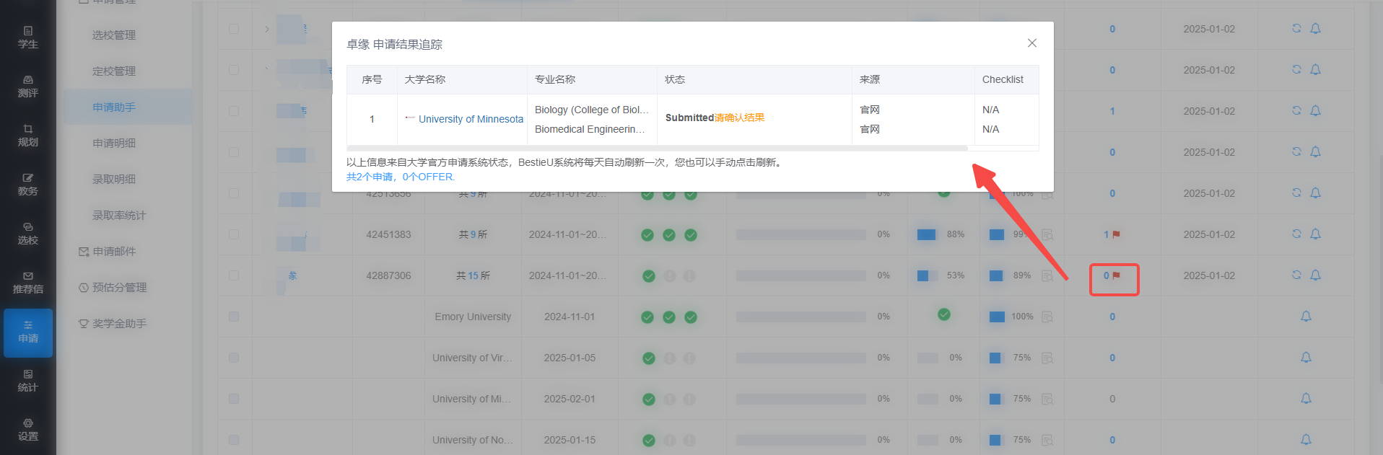Open 统计 in the left sidebar
1383x455 pixels.
coord(28,381)
